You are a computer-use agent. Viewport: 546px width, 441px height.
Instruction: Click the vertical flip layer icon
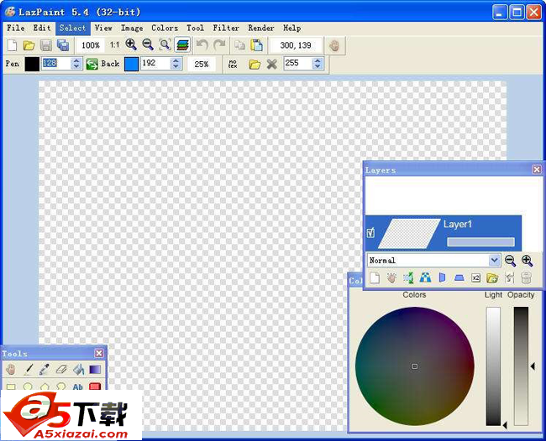[459, 278]
